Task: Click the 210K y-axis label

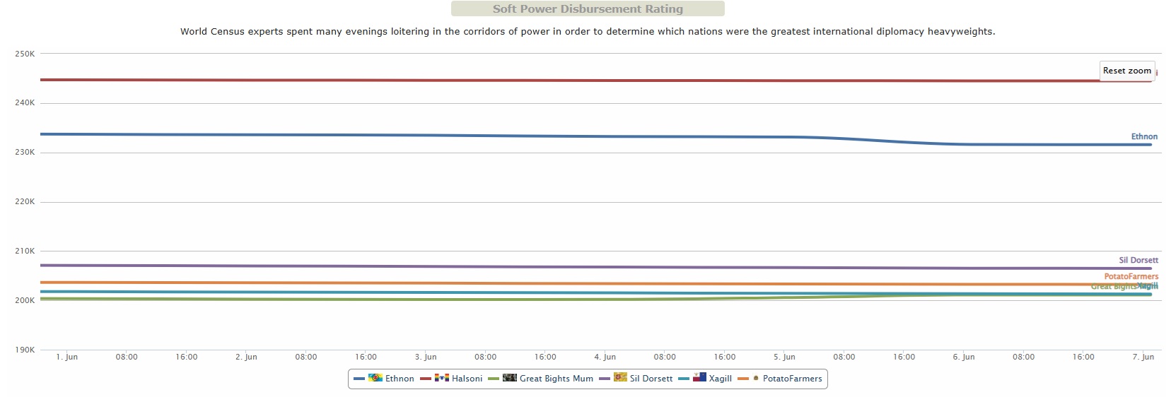Action: point(25,251)
